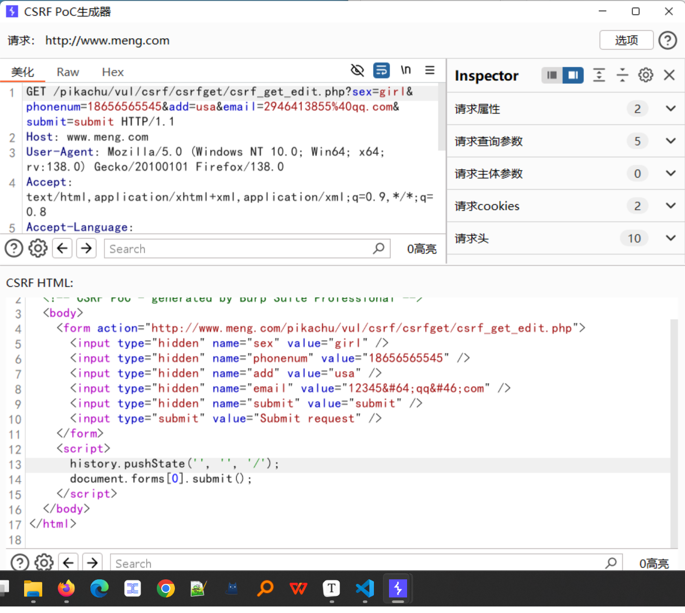Screen dimensions: 685x613
Task: Go to next match in CSRF HTML search
Action: [x=92, y=563]
